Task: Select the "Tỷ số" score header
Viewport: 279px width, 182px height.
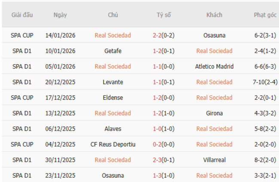Action: 164,15
